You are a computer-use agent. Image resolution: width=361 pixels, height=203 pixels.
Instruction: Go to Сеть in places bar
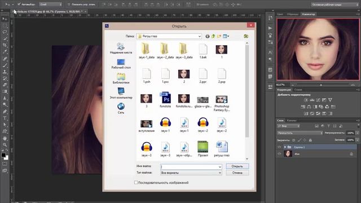[x=121, y=108]
